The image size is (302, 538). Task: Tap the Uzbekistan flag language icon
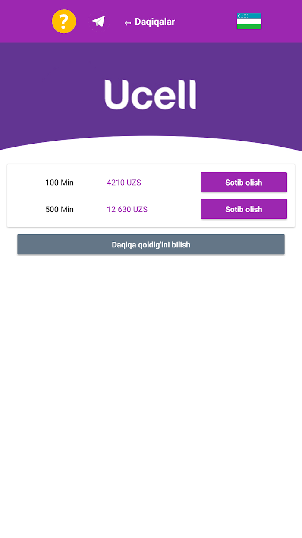pyautogui.click(x=249, y=21)
